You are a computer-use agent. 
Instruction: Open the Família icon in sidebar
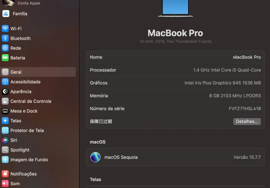[x=6, y=14]
